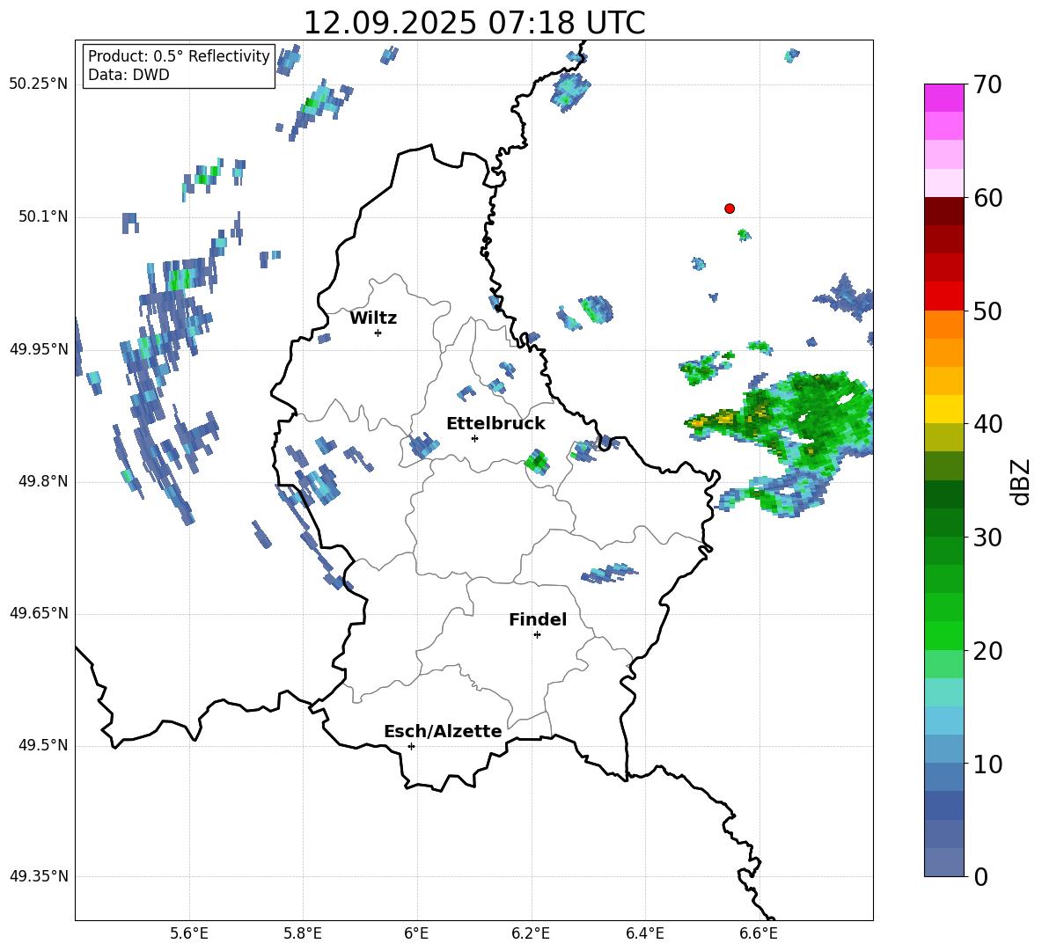This screenshot has height=951, width=1042.
Task: Click the orange colorbar segment below 50
Action: coord(944,325)
